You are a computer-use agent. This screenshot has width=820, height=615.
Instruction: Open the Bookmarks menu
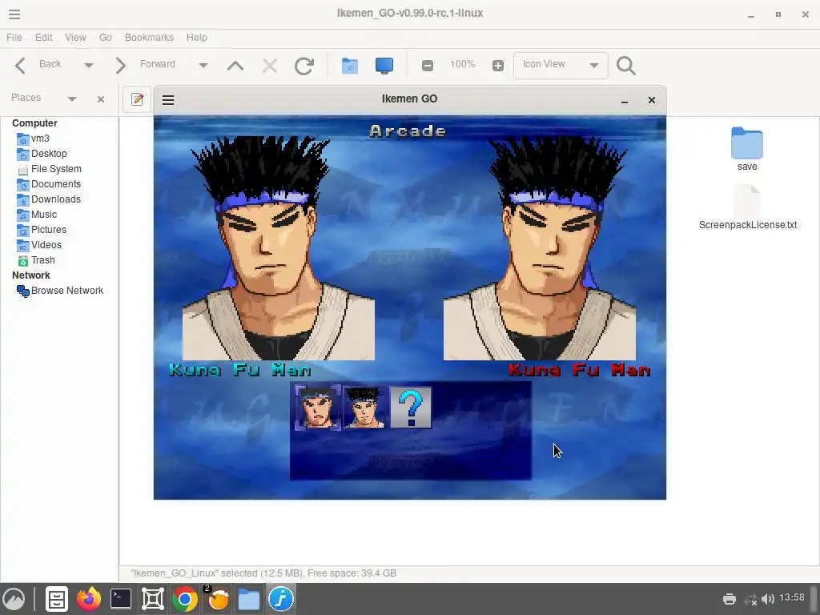click(149, 38)
